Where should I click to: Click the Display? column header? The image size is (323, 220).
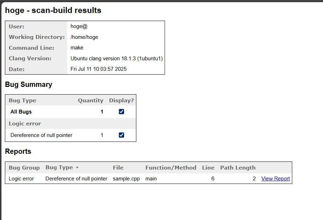[121, 100]
